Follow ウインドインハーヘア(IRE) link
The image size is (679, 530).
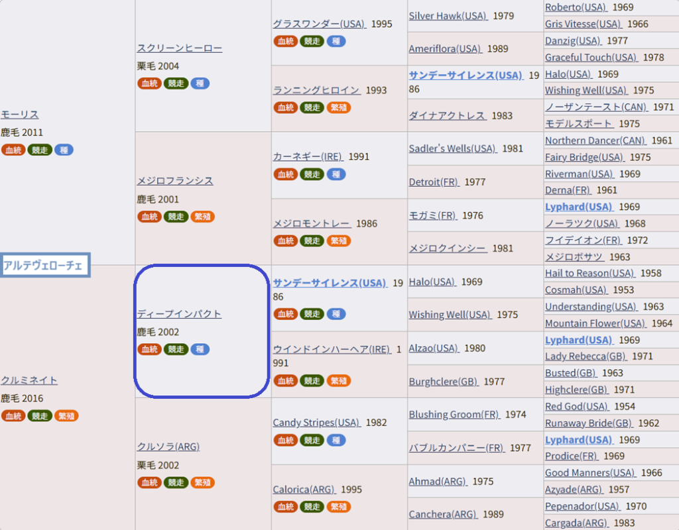tap(332, 349)
